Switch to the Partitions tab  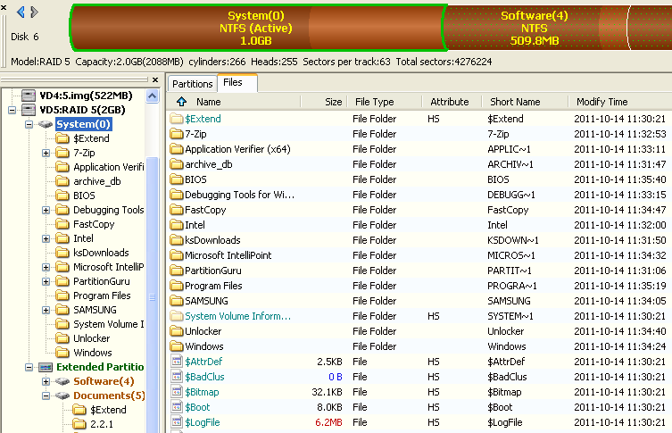(192, 83)
